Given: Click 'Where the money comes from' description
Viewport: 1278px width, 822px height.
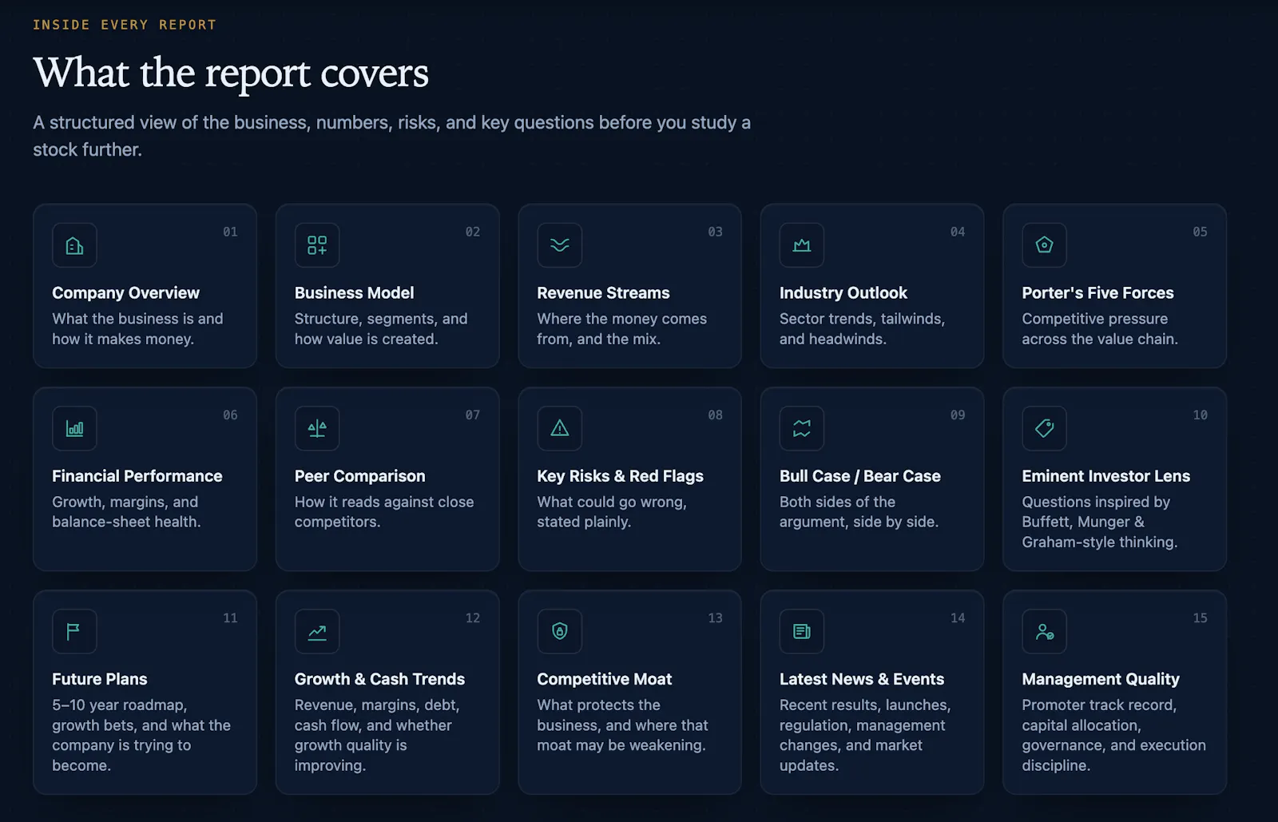Looking at the screenshot, I should (x=621, y=329).
